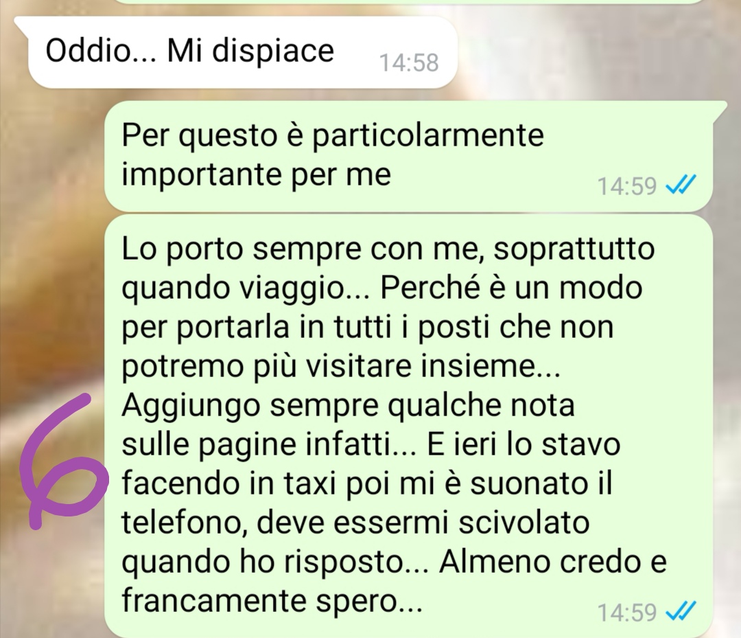This screenshot has width=741, height=638.
Task: Click the blue read checkmarks beside first 14:59
Action: tap(681, 185)
